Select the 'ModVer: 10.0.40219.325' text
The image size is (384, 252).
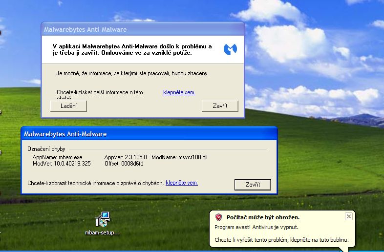click(x=62, y=164)
